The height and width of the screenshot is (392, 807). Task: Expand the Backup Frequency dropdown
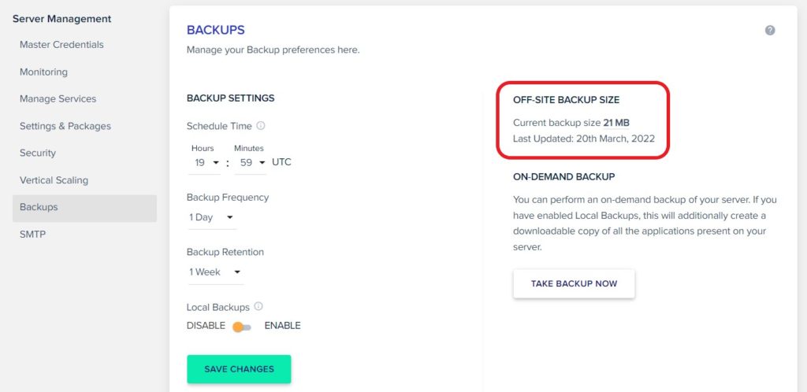pyautogui.click(x=212, y=217)
